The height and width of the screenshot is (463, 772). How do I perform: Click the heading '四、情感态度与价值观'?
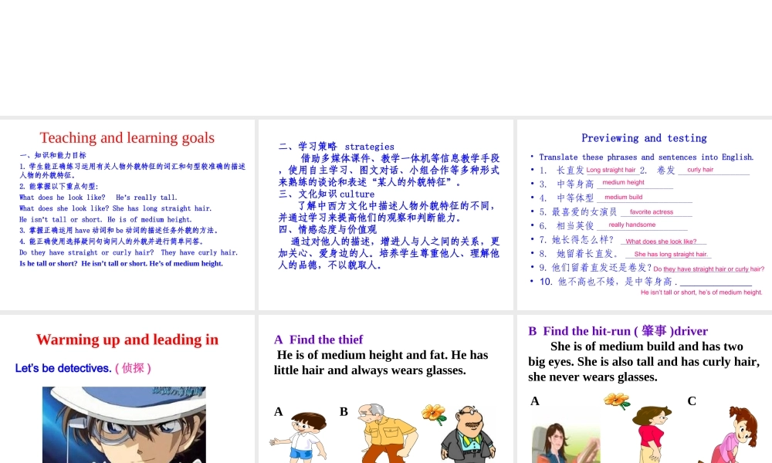pos(327,229)
